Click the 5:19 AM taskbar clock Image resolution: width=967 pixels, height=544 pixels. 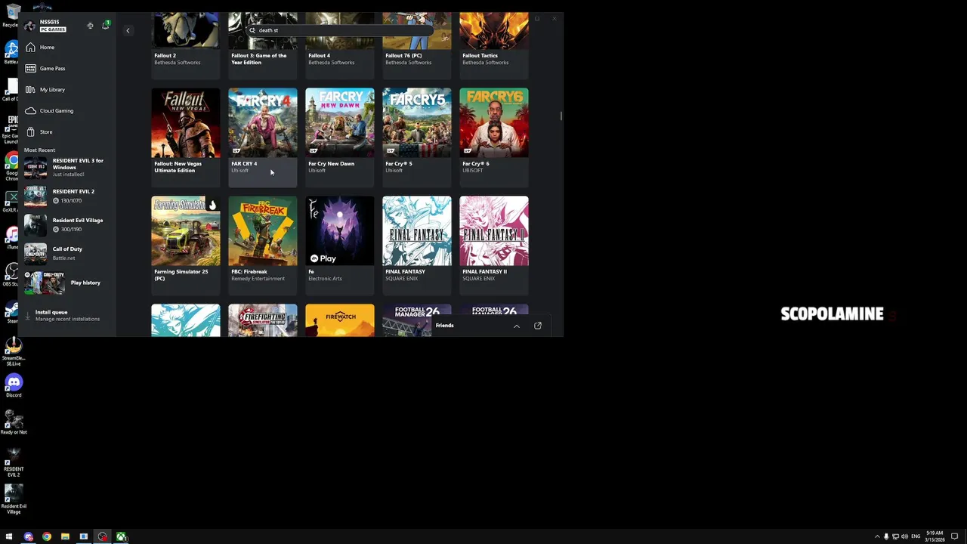coord(935,536)
